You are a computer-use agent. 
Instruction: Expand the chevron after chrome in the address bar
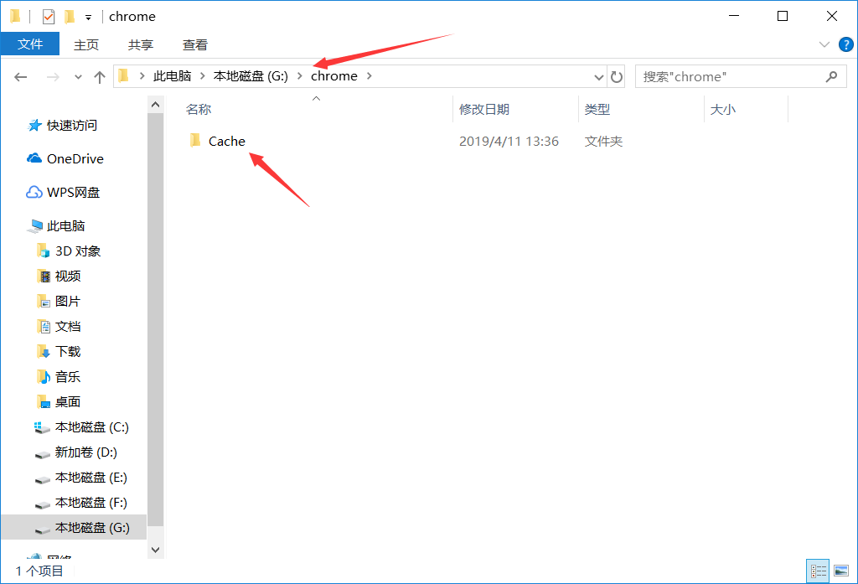click(370, 76)
